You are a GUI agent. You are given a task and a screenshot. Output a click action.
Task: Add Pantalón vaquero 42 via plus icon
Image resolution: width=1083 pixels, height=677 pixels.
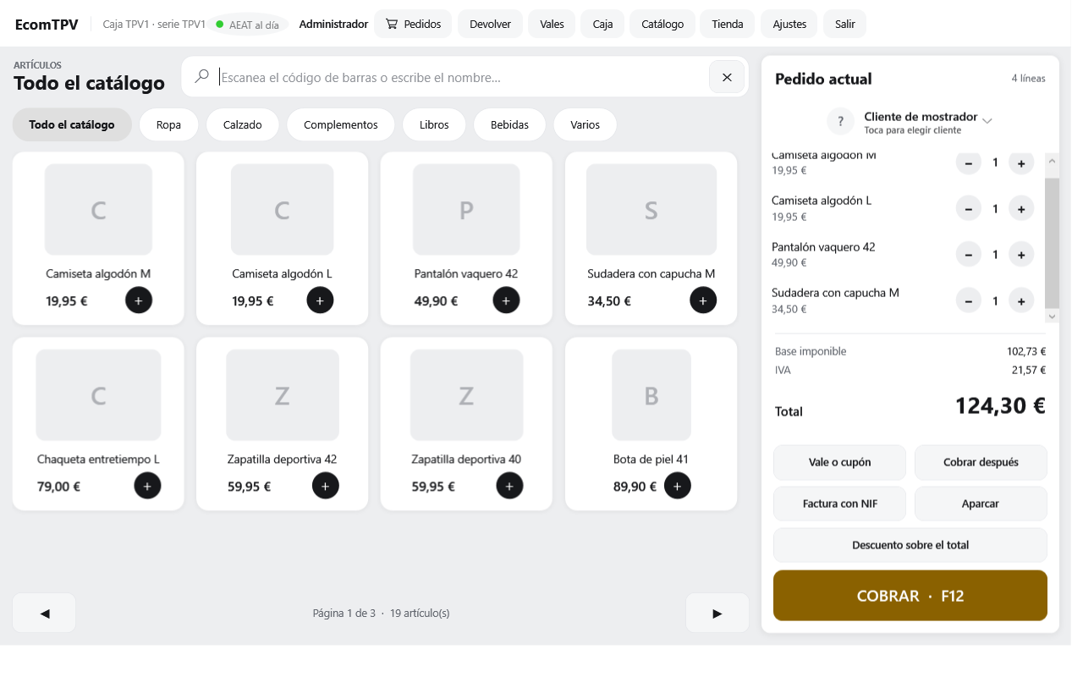[x=506, y=300]
